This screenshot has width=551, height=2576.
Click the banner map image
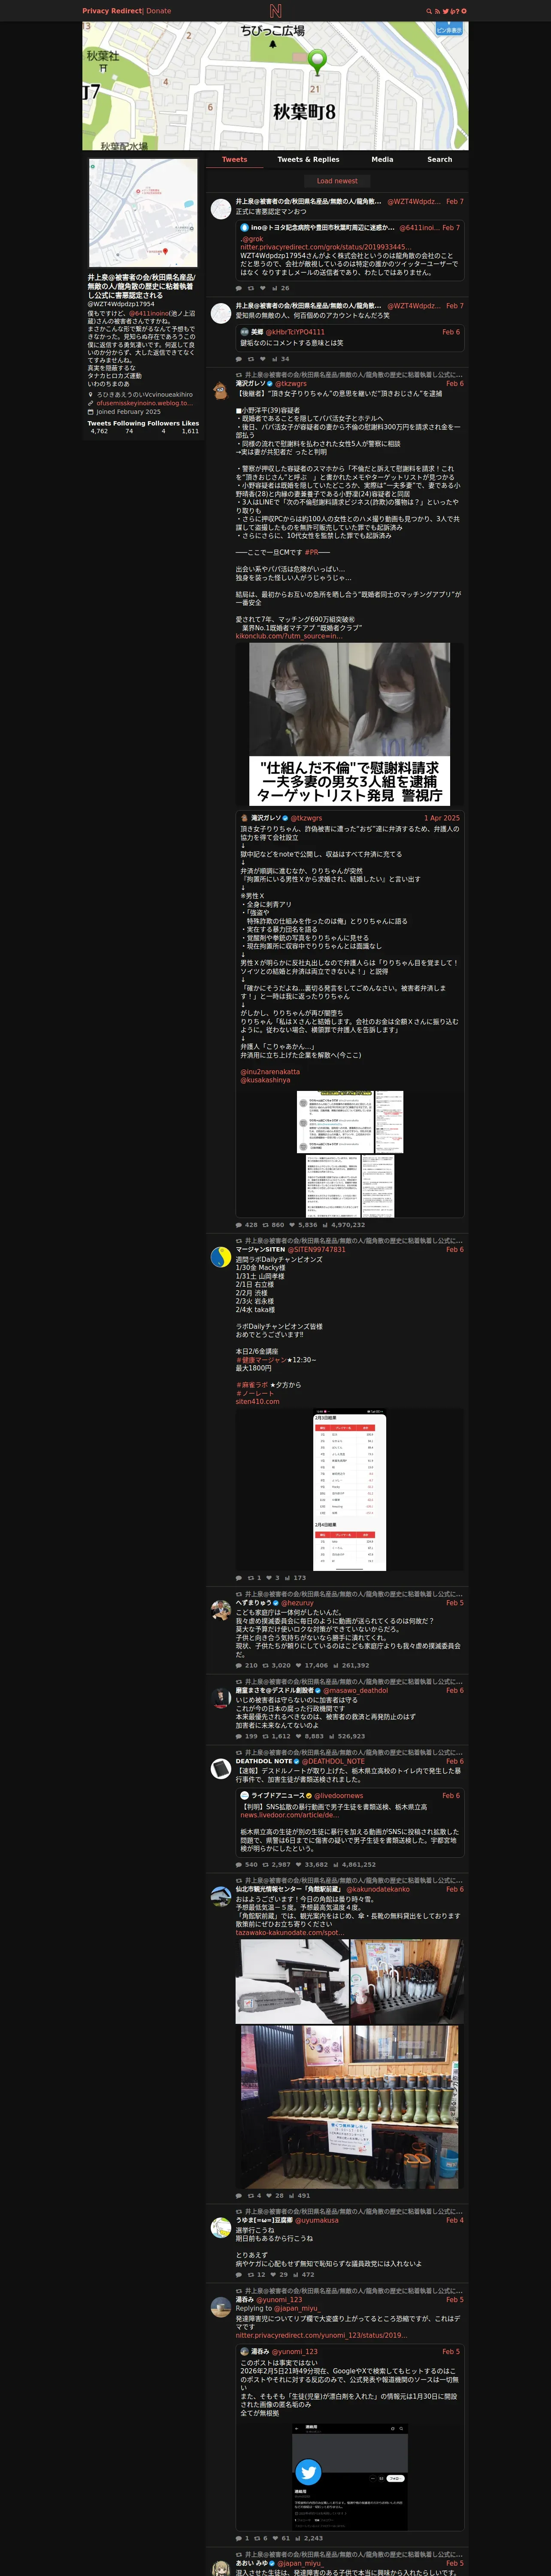coord(275,86)
